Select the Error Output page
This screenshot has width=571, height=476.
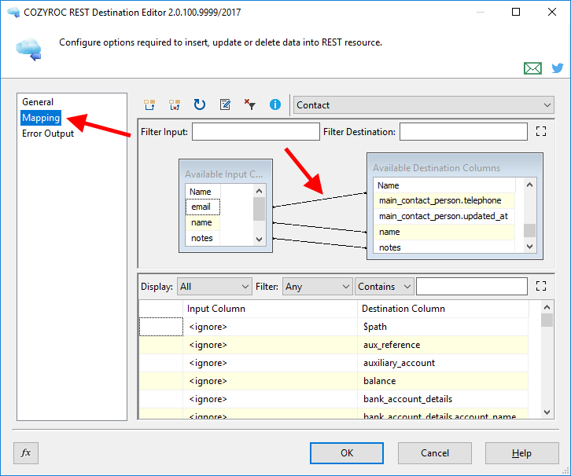(x=48, y=134)
